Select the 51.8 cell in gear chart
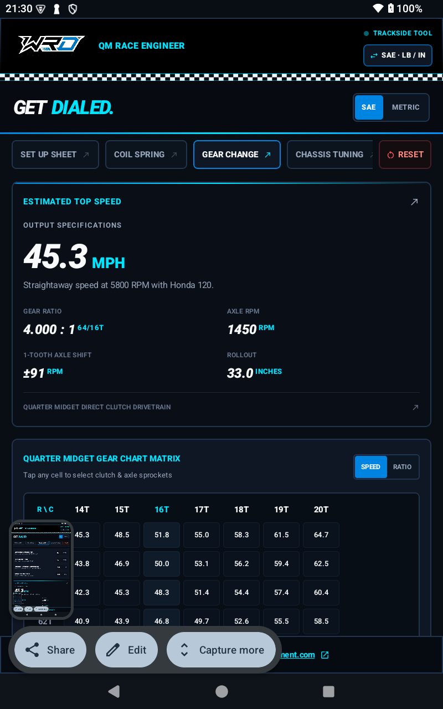The image size is (443, 709). pyautogui.click(x=162, y=535)
